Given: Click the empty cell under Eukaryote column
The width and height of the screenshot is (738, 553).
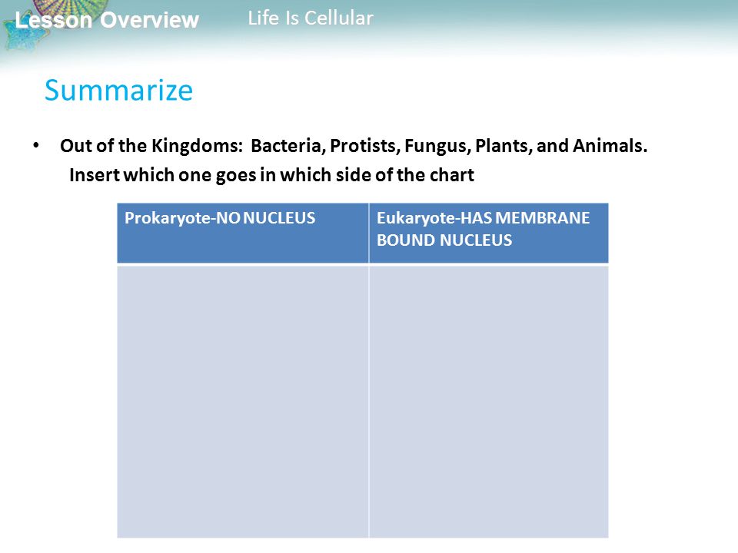Looking at the screenshot, I should point(489,402).
